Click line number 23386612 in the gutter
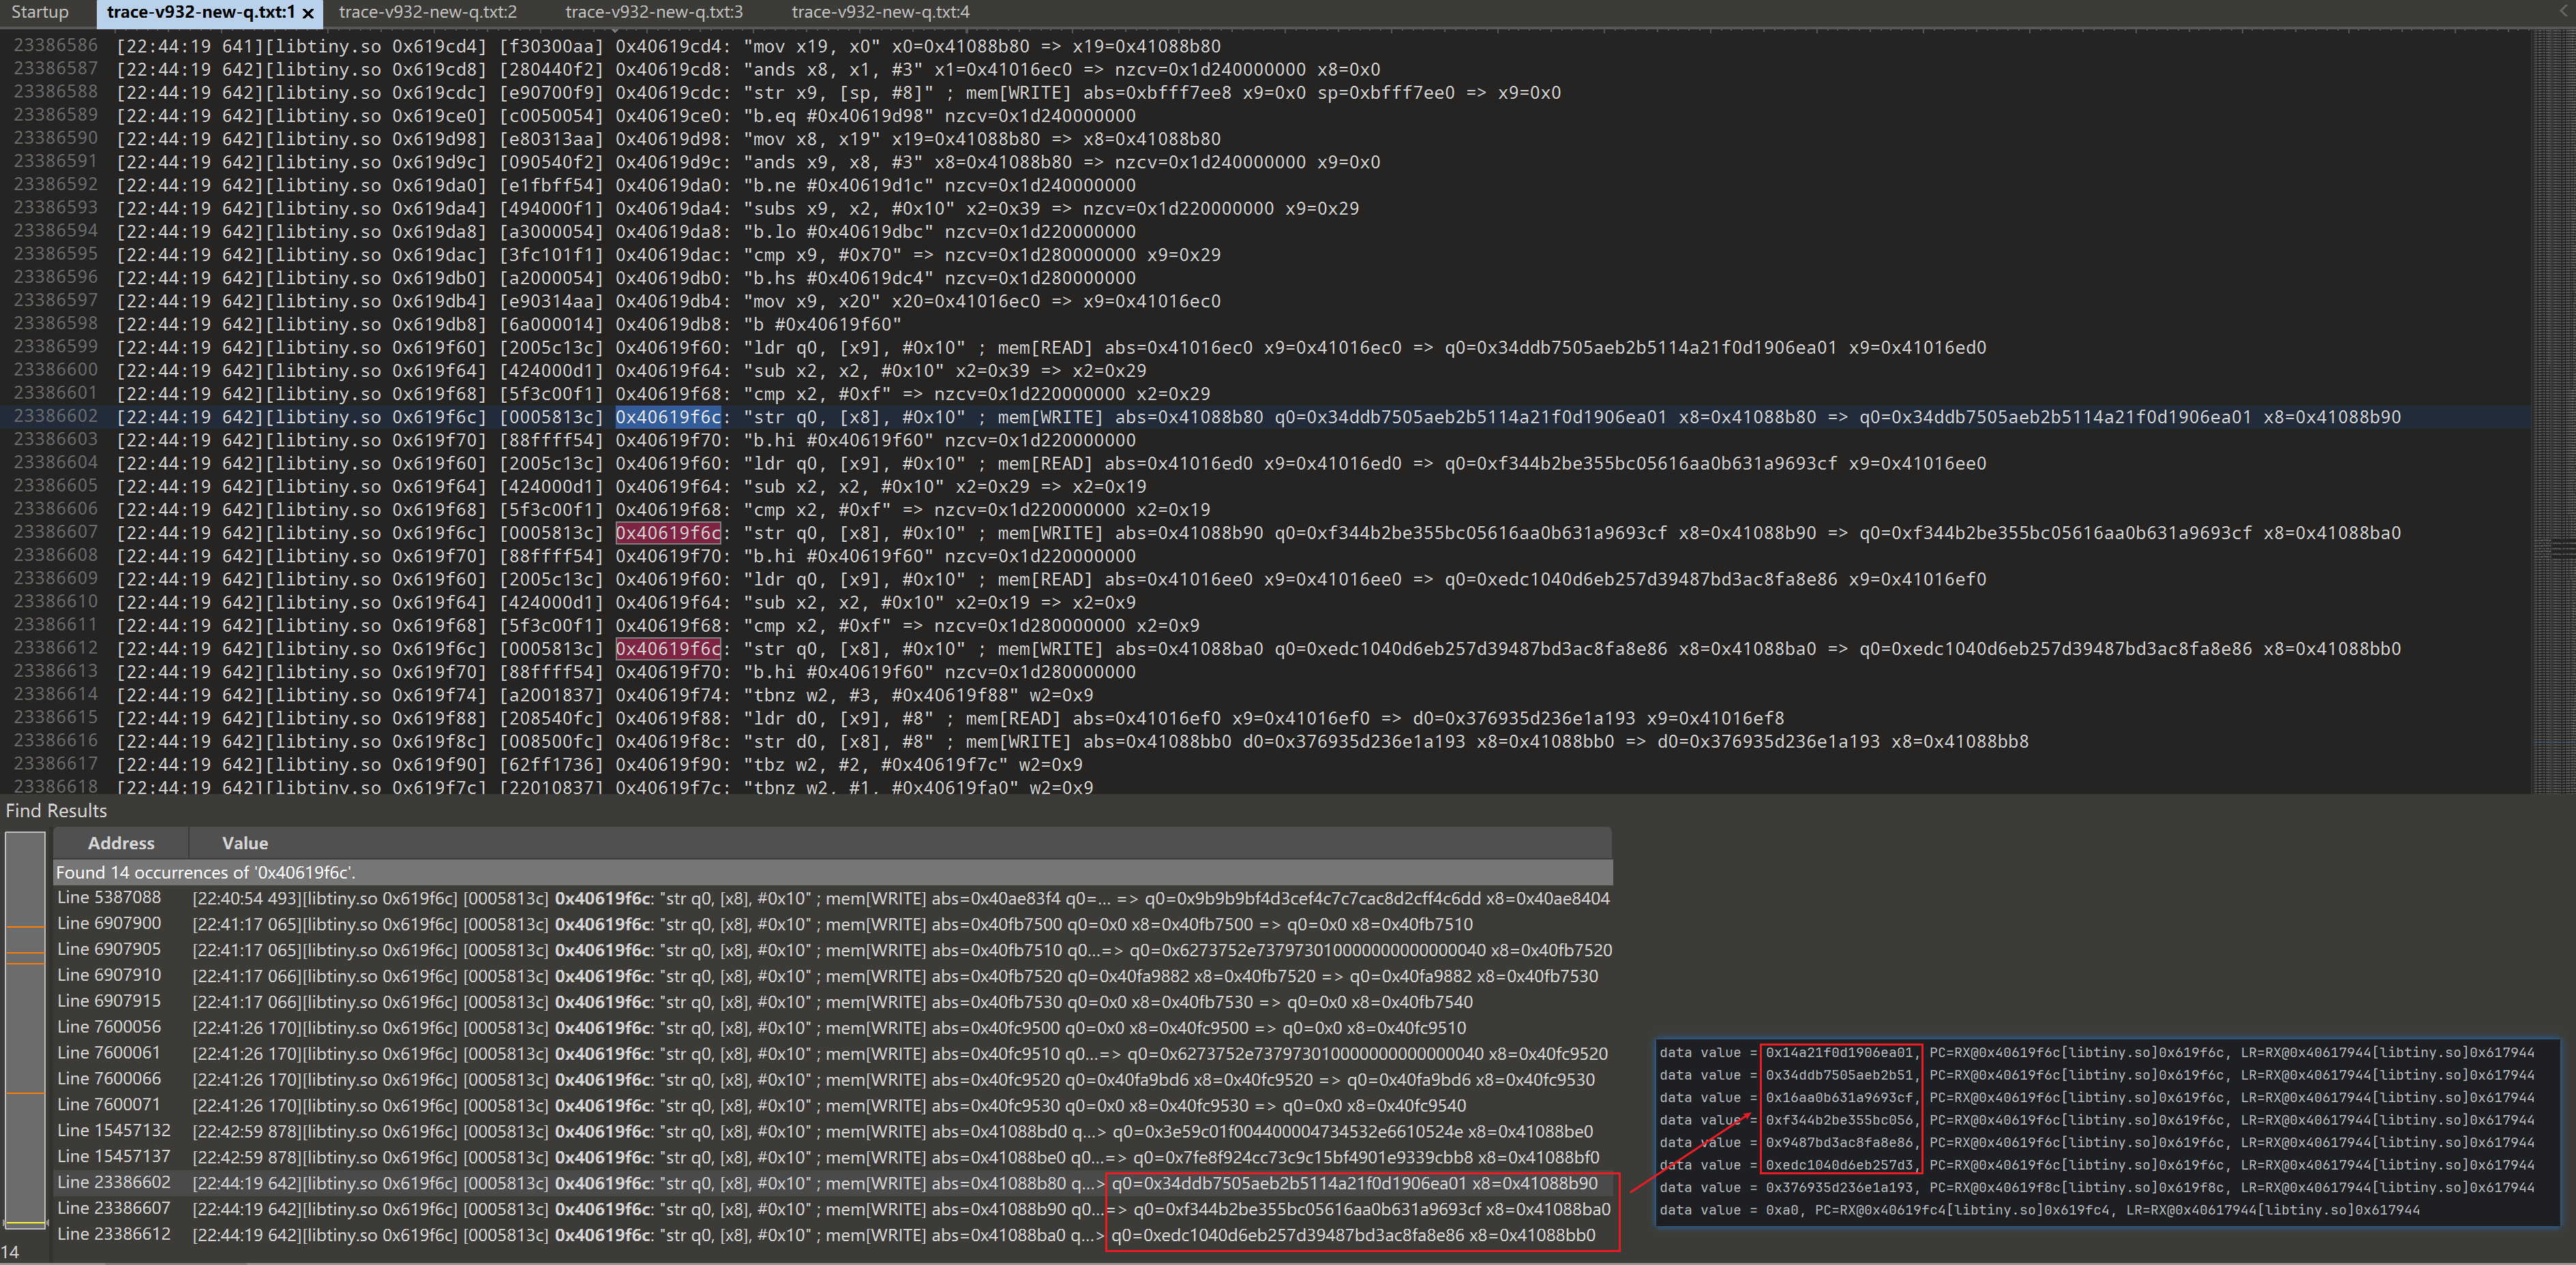2576x1265 pixels. tap(56, 648)
